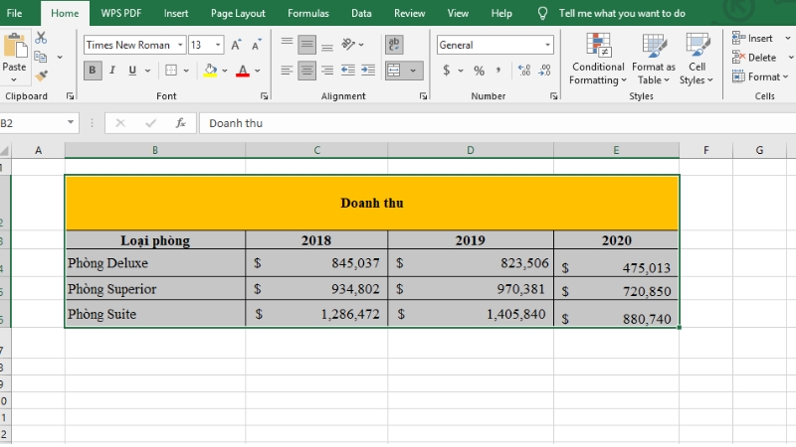Image resolution: width=796 pixels, height=447 pixels.
Task: Apply Percent Style to the selection
Action: point(479,71)
